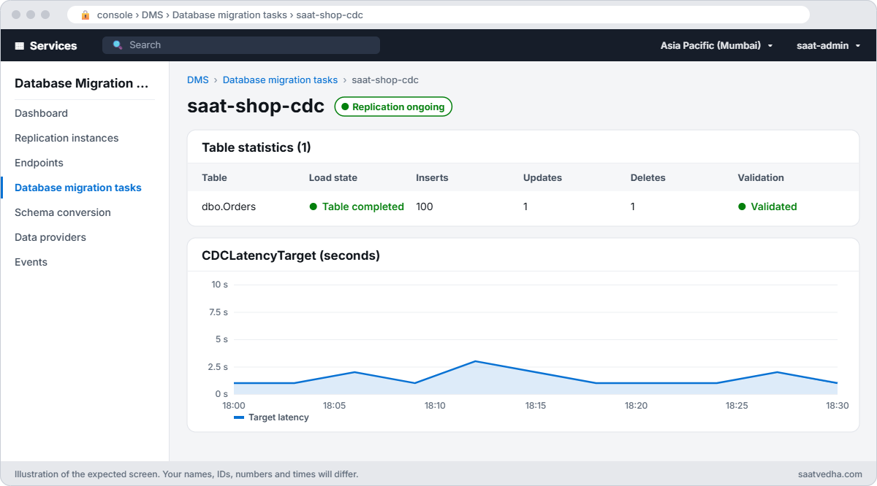The width and height of the screenshot is (877, 486).
Task: Open the saat-admin account dropdown
Action: point(828,45)
